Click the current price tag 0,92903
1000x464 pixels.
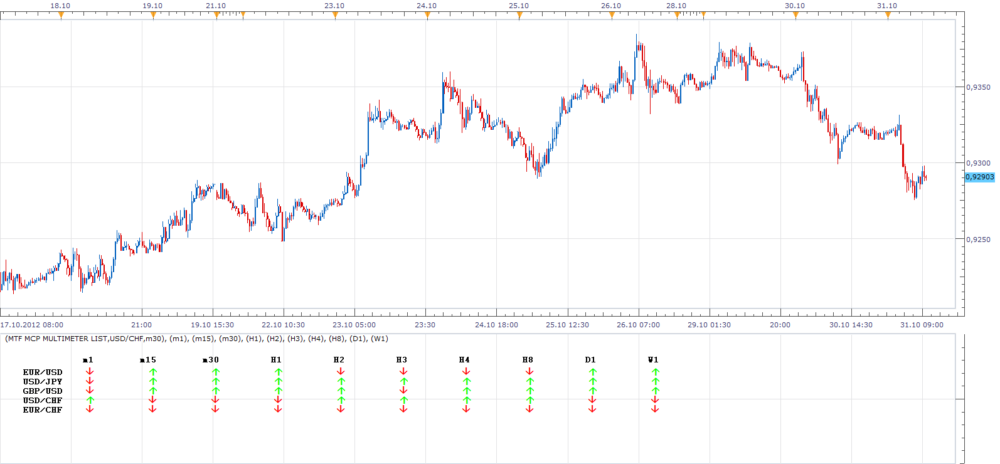pyautogui.click(x=980, y=177)
